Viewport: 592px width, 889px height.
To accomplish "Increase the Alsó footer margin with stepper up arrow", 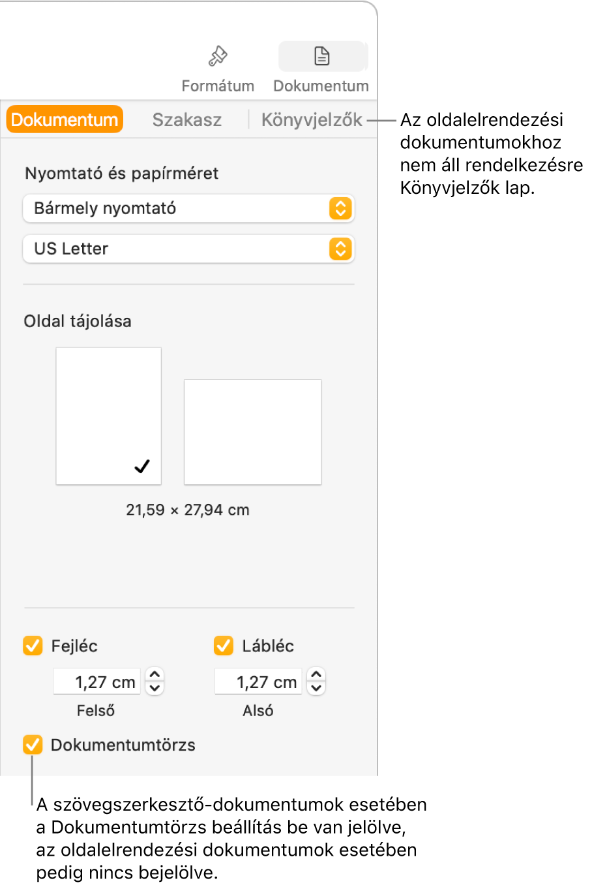I will (x=316, y=675).
